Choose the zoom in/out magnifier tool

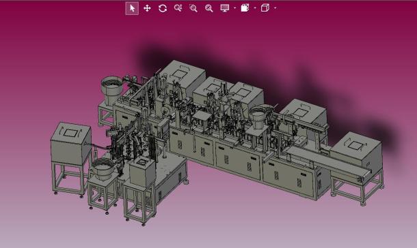(178, 8)
